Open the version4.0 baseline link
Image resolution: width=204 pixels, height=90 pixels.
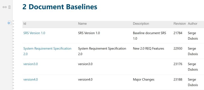[30, 79]
